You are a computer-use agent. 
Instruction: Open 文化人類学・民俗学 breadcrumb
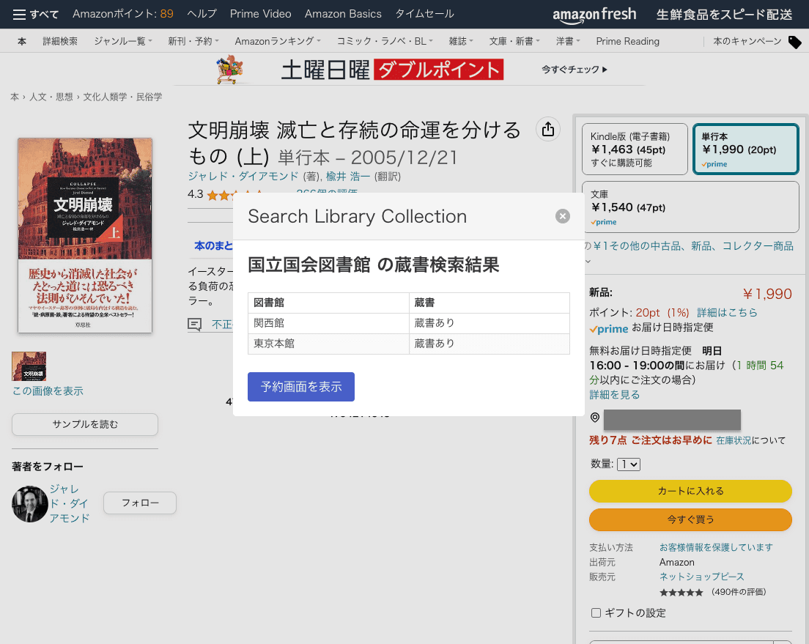point(123,97)
